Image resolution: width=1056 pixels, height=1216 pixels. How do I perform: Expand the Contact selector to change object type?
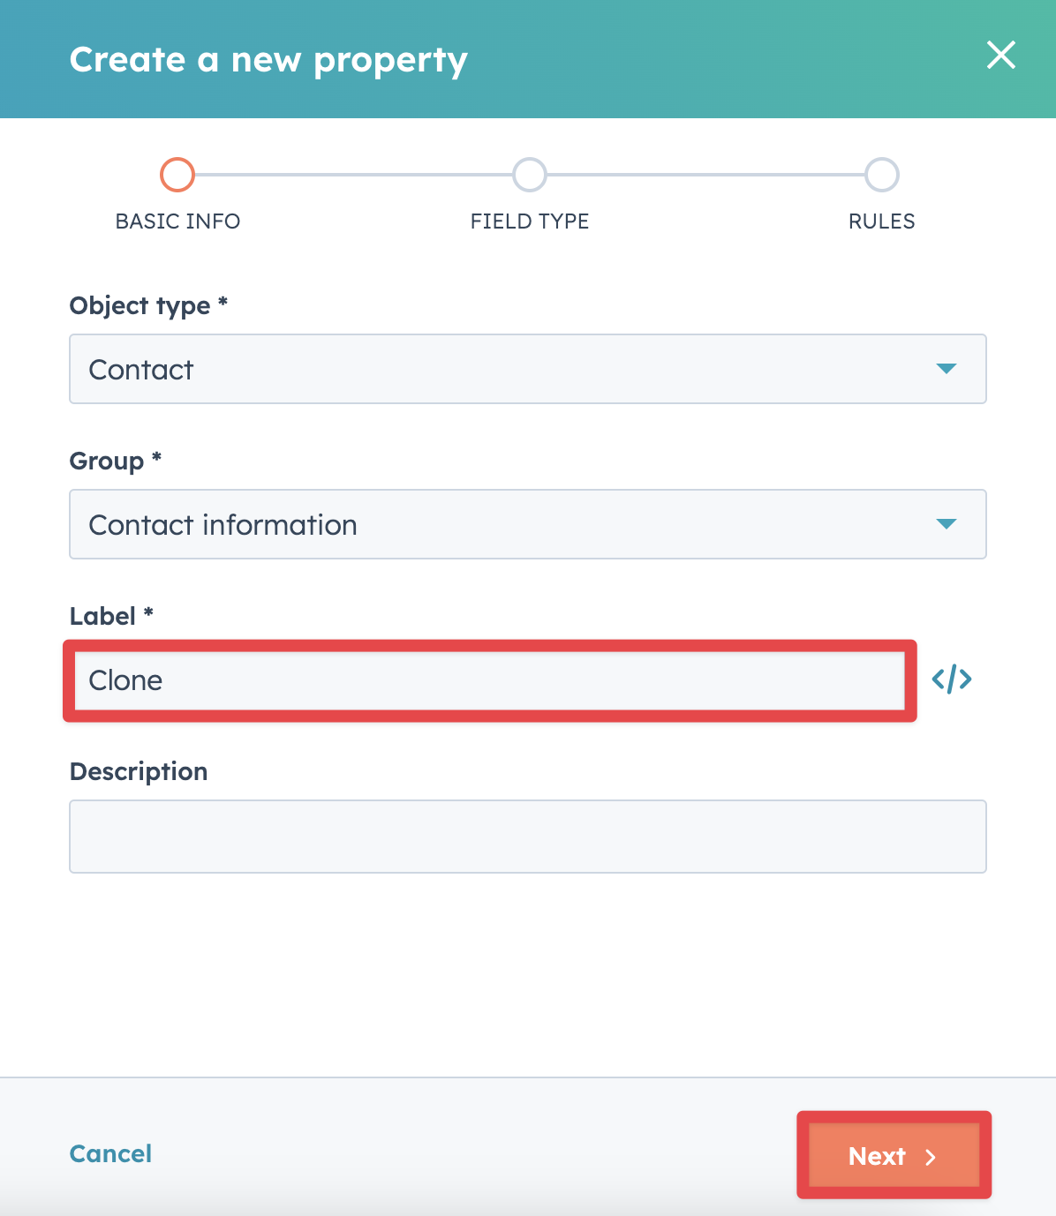(527, 369)
